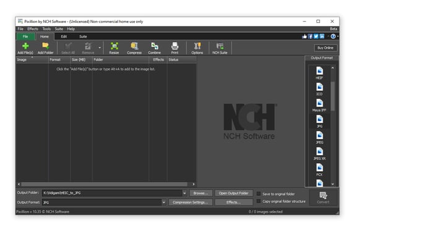Sort by Image column header

tap(32, 60)
